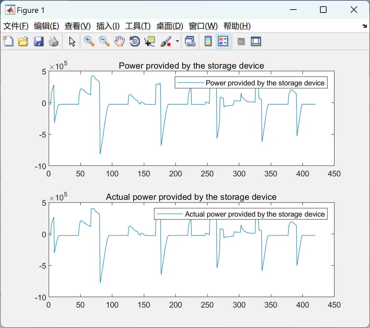370x328 pixels.
Task: Activate the Zoom Out magnifier tool
Action: coord(104,41)
